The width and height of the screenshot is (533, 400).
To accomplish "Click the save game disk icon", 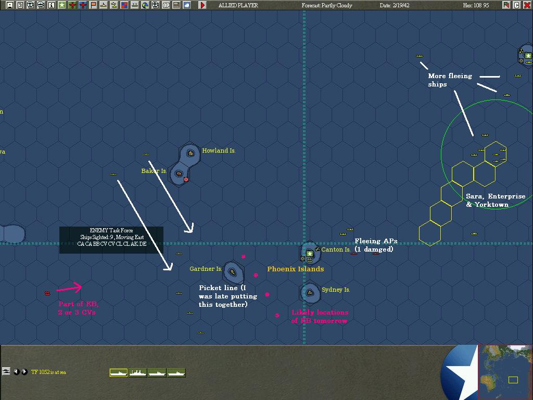I will [10, 5].
